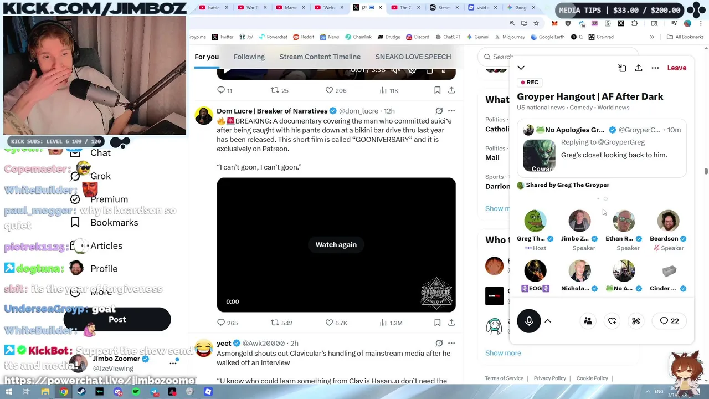709x399 pixels.
Task: Open the SNEAKO LOVE SPEECH tab
Action: tap(413, 57)
